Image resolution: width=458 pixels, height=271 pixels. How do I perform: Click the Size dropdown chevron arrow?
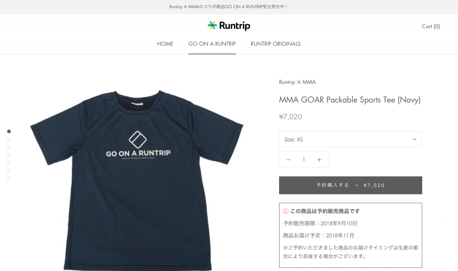pyautogui.click(x=415, y=139)
